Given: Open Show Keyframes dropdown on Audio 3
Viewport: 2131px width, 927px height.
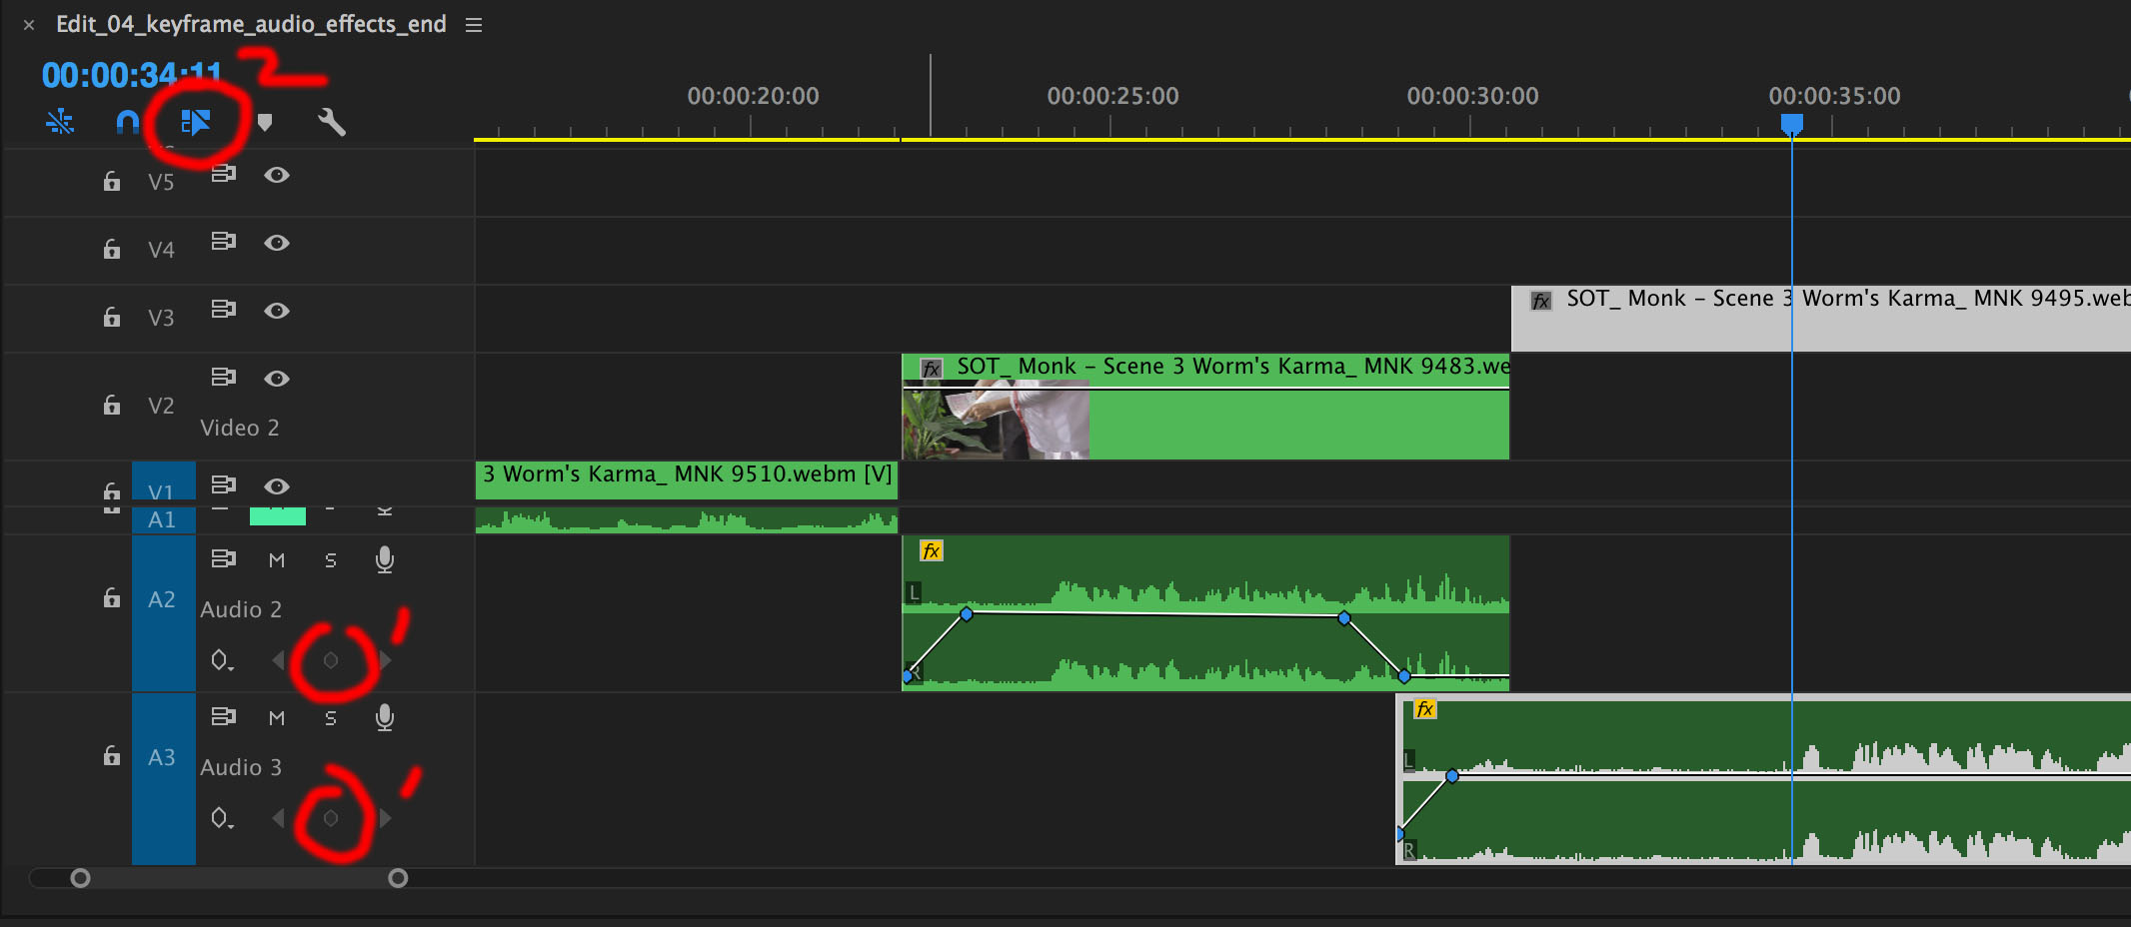Looking at the screenshot, I should [x=222, y=818].
